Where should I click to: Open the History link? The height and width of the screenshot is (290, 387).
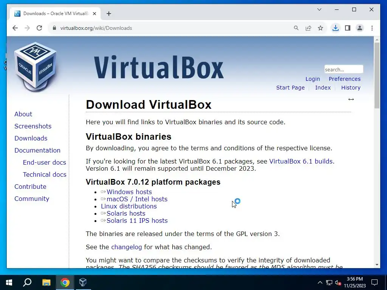pos(351,88)
